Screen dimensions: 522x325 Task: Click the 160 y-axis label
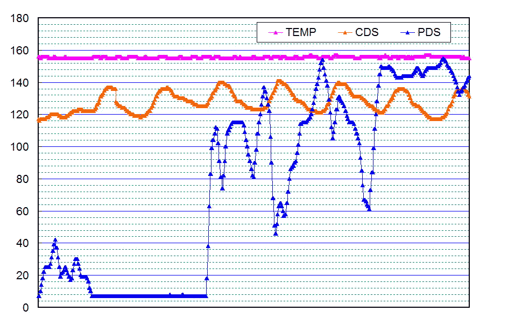click(x=20, y=51)
